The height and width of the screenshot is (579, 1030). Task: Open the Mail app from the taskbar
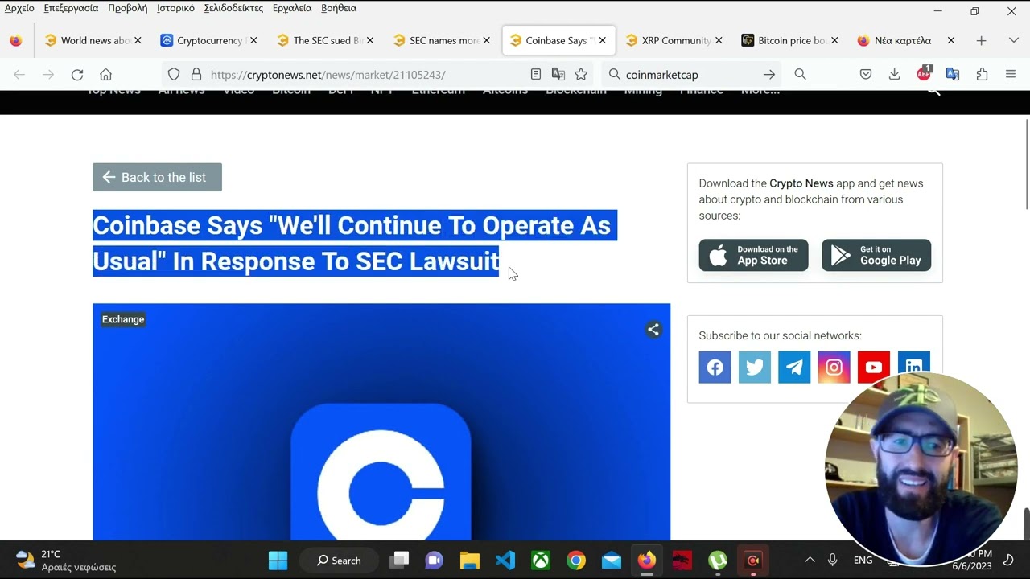coord(612,561)
